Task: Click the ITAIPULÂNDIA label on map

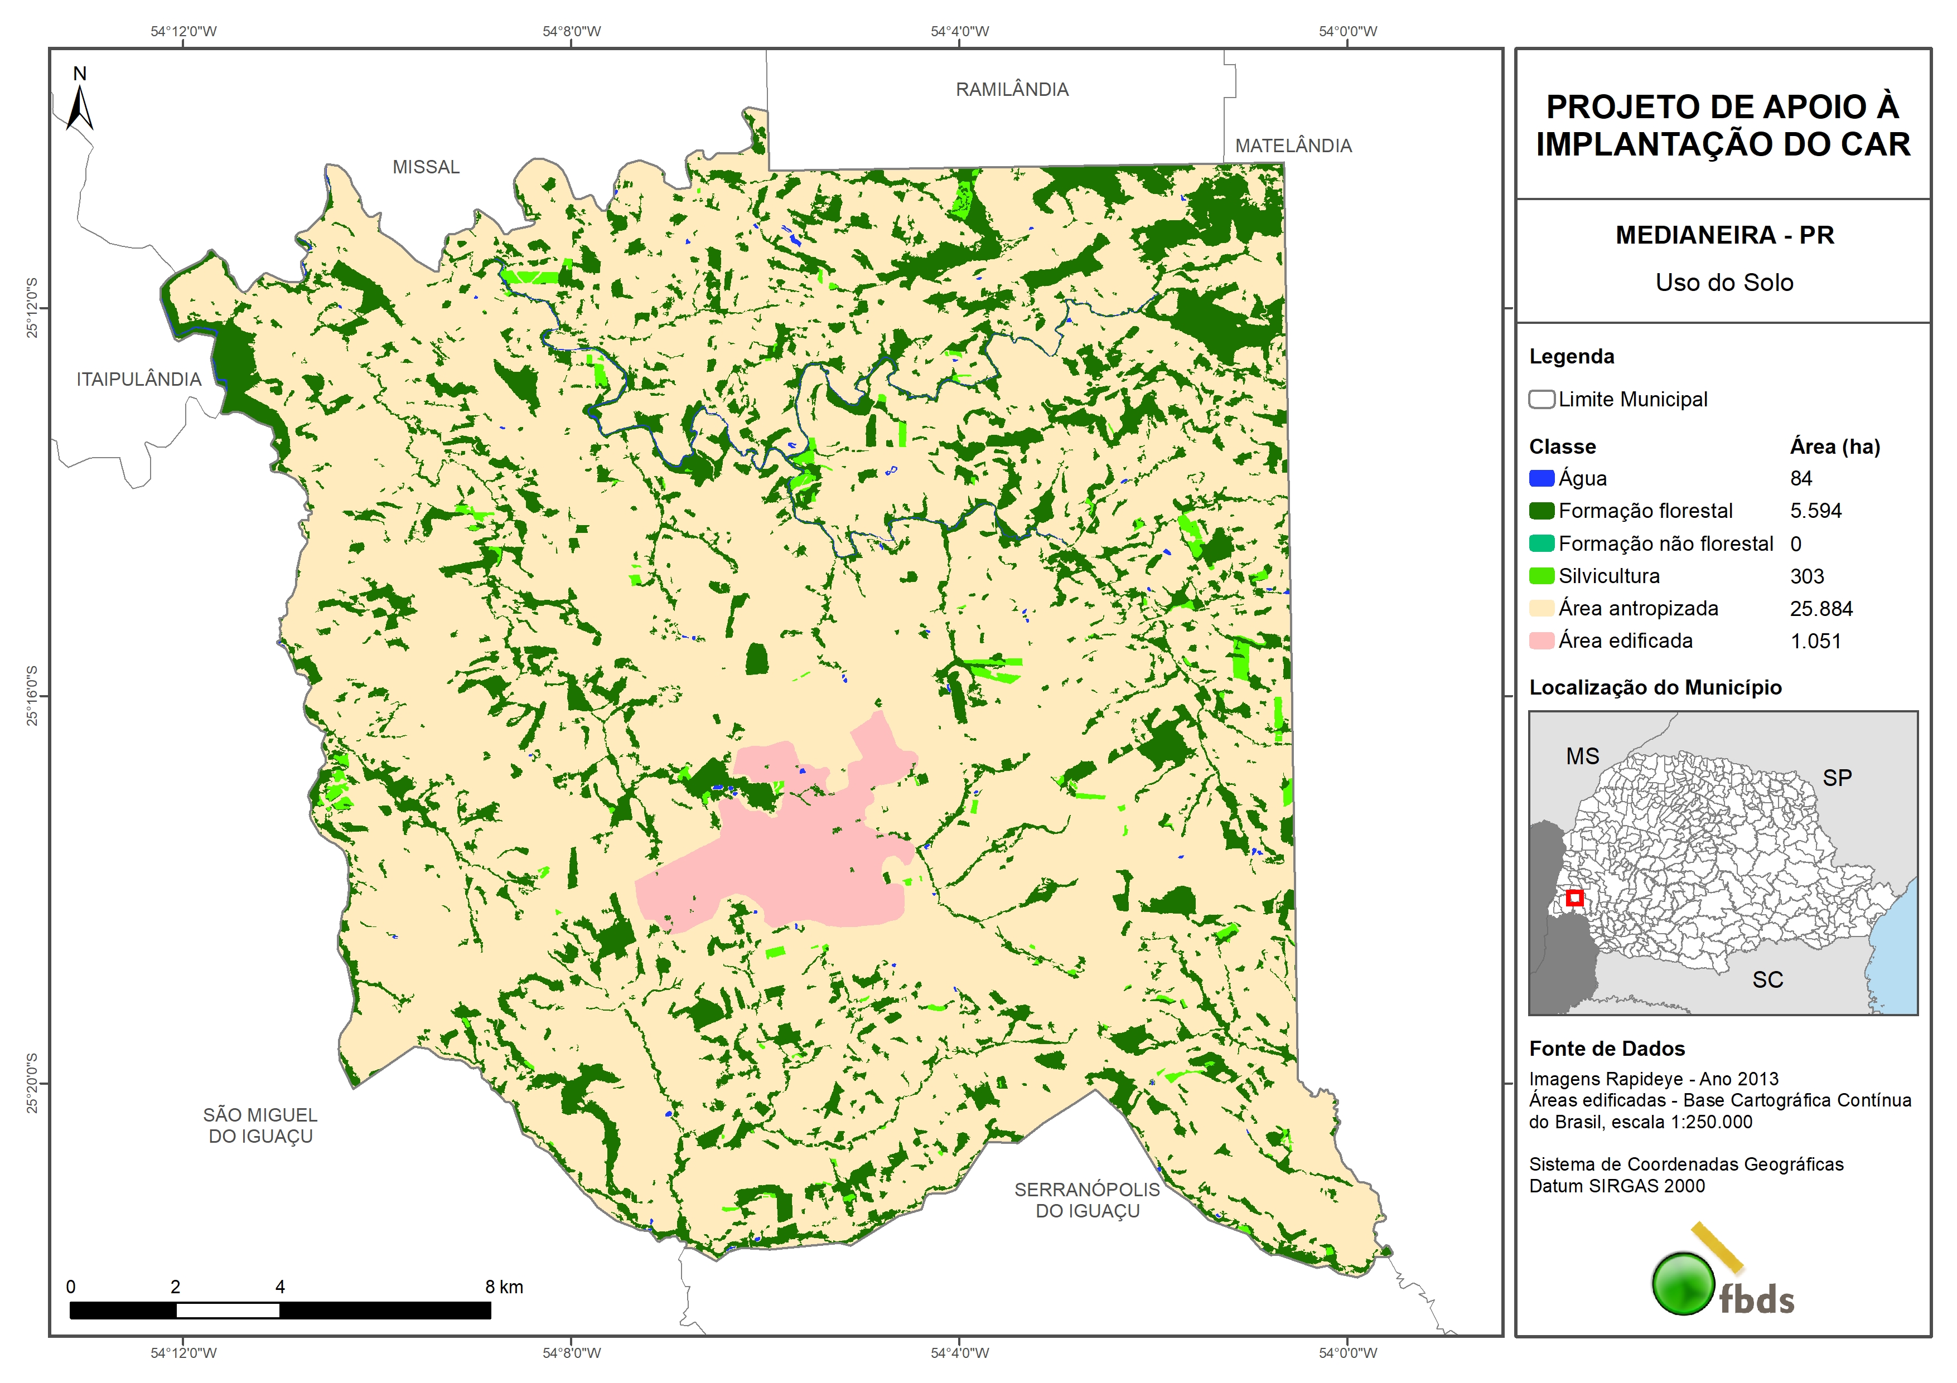Action: click(139, 379)
